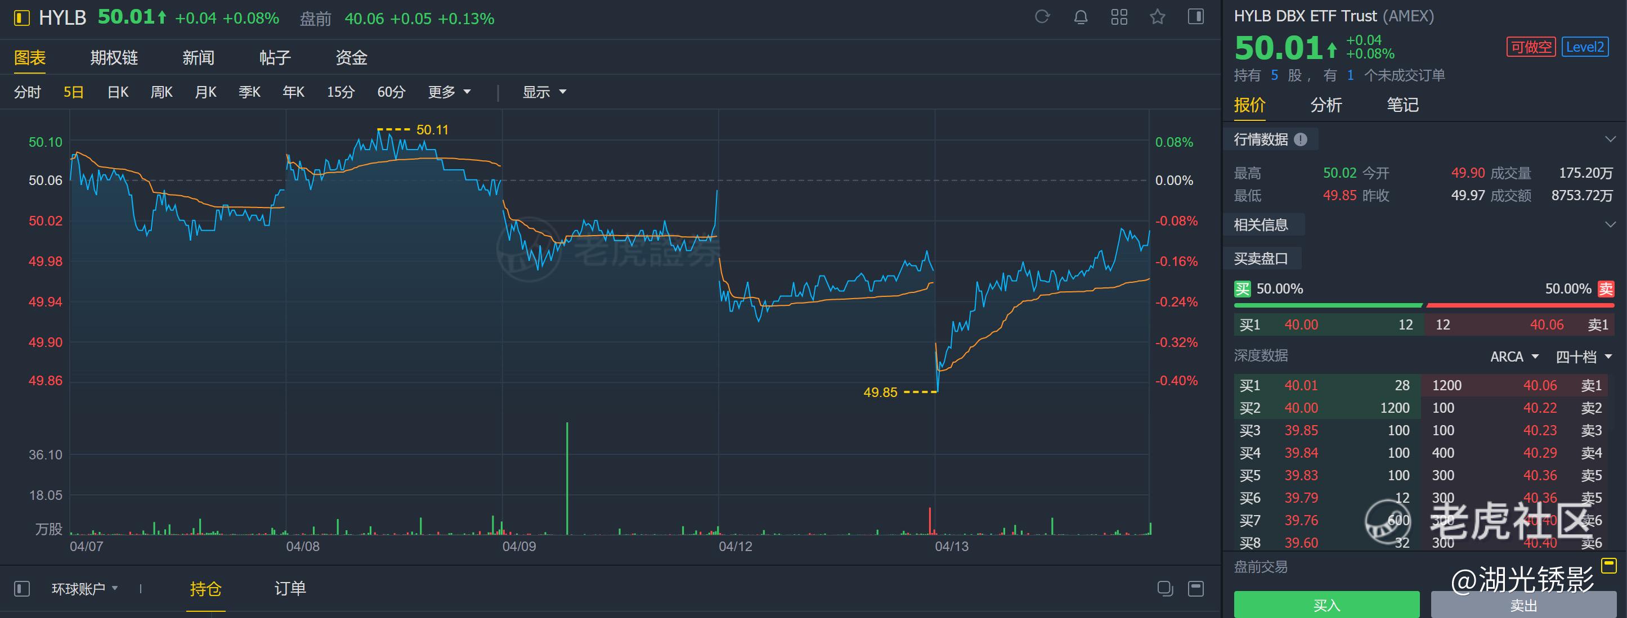Click the pop-out window icon in bottom bar
Image resolution: width=1627 pixels, height=618 pixels.
tap(1166, 589)
